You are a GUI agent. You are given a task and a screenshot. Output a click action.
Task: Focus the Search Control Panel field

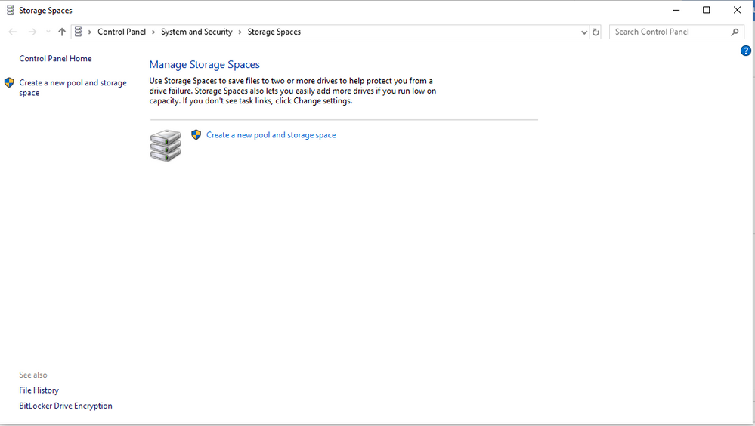669,32
